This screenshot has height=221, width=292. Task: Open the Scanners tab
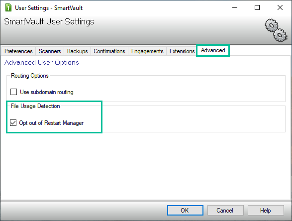point(50,51)
